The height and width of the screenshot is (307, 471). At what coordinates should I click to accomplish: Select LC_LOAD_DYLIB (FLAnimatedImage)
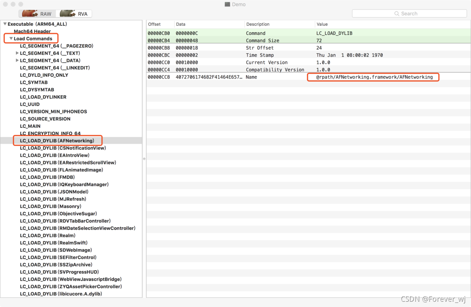(62, 170)
